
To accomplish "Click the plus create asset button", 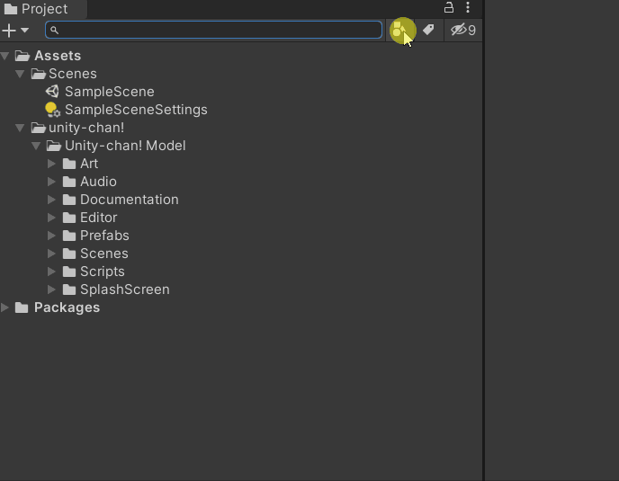I will [9, 31].
